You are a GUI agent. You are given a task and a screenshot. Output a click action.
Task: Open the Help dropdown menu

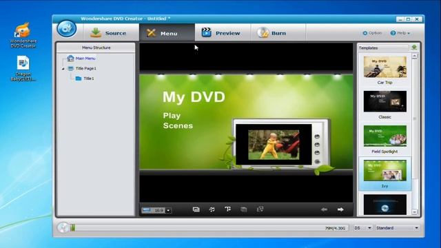coord(400,33)
